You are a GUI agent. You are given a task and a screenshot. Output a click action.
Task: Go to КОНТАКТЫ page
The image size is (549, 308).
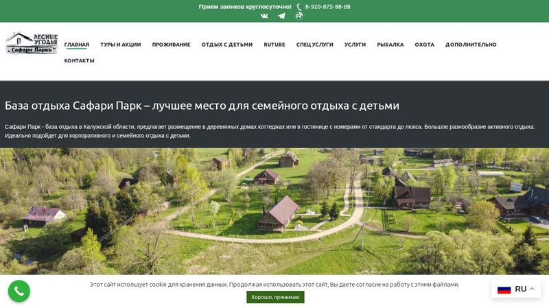coord(80,60)
